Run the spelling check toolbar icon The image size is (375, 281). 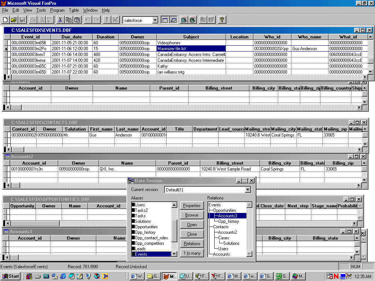coord(50,20)
